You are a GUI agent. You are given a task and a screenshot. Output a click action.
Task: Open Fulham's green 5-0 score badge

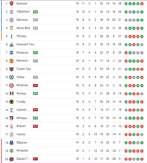point(35,93)
